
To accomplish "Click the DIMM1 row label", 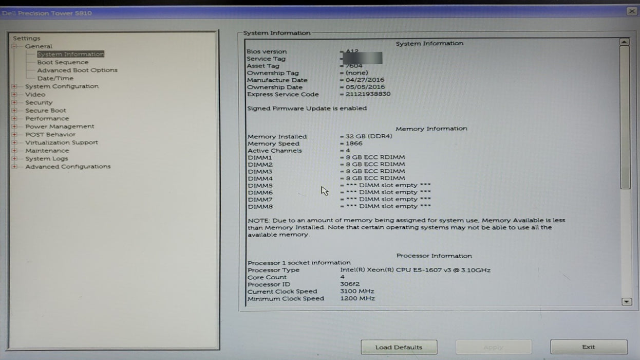I will (x=260, y=157).
